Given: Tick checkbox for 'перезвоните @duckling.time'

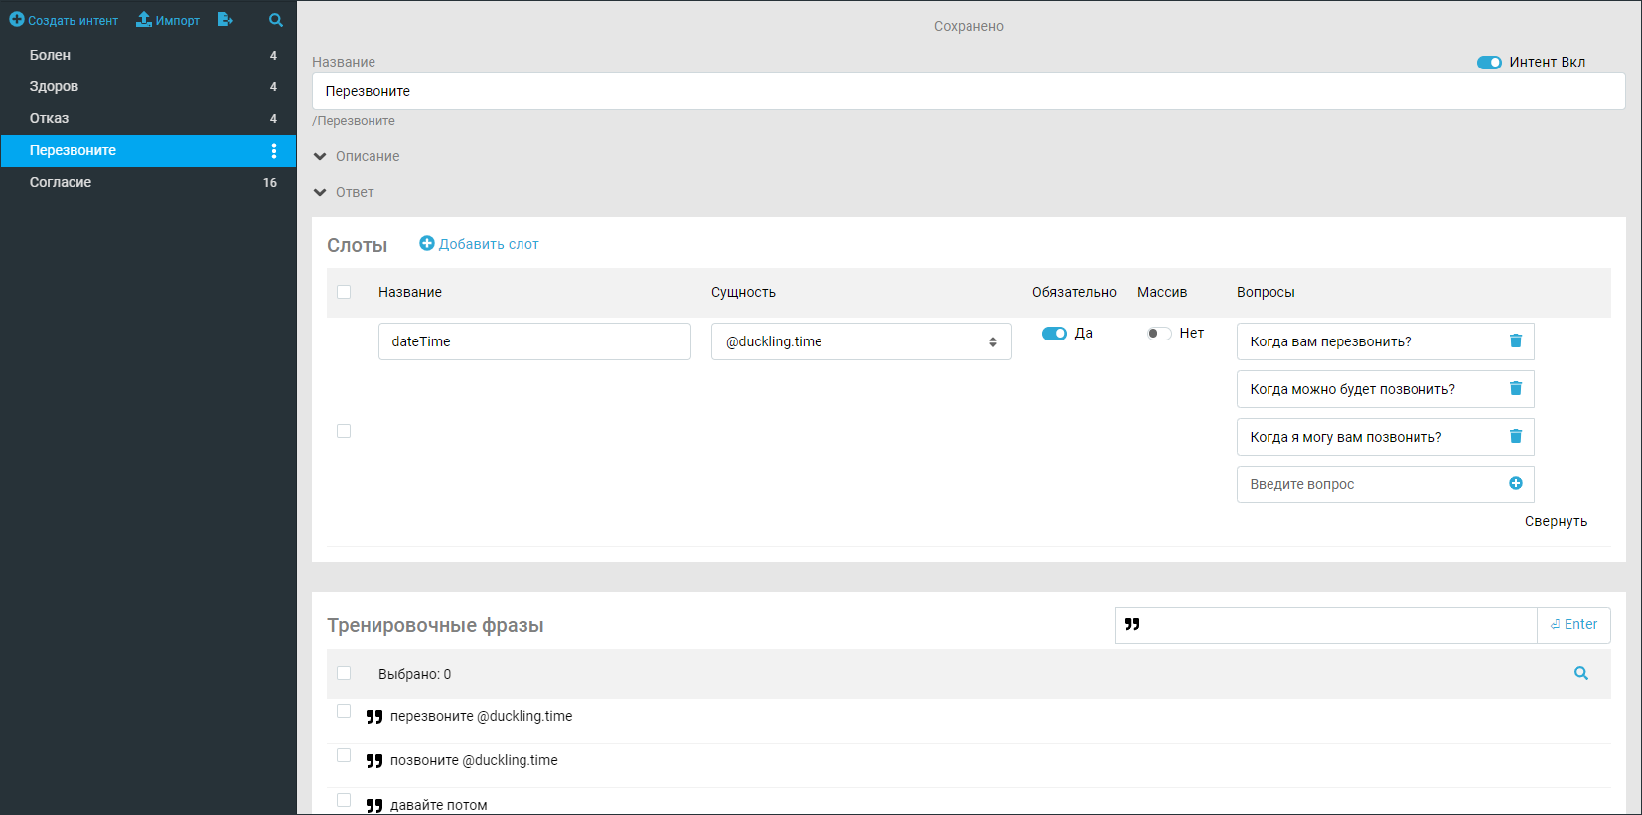Looking at the screenshot, I should point(344,711).
